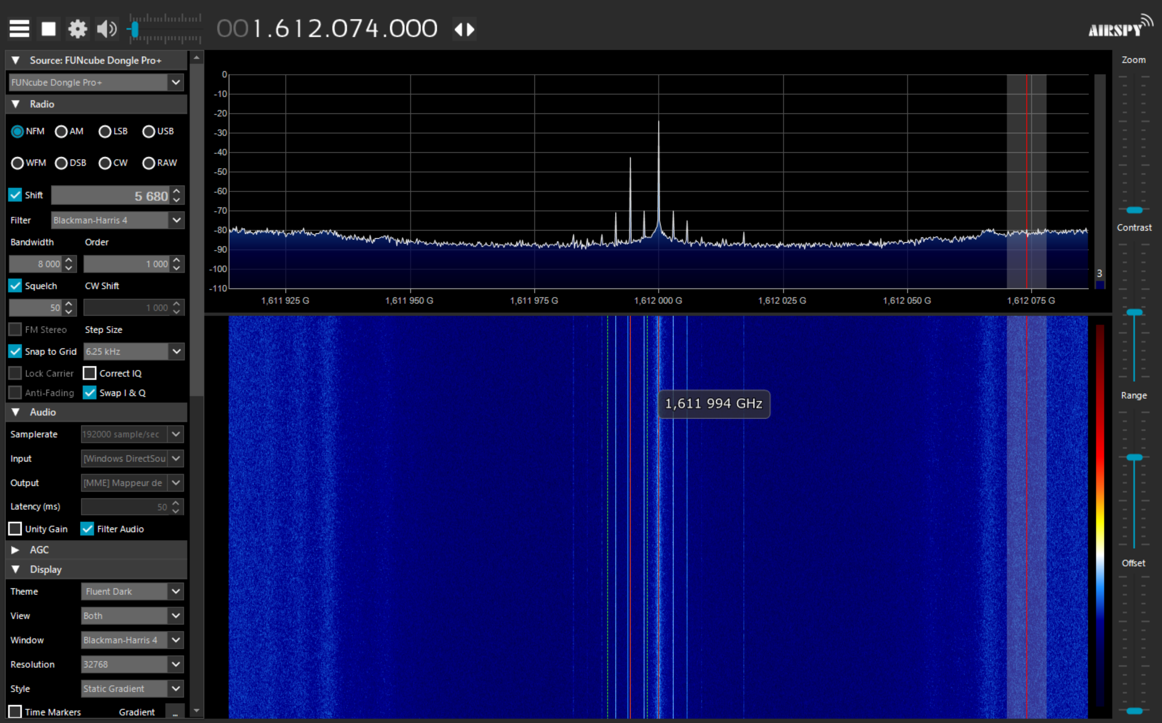
Task: Click the Gradient ellipsis button
Action: coord(175,713)
